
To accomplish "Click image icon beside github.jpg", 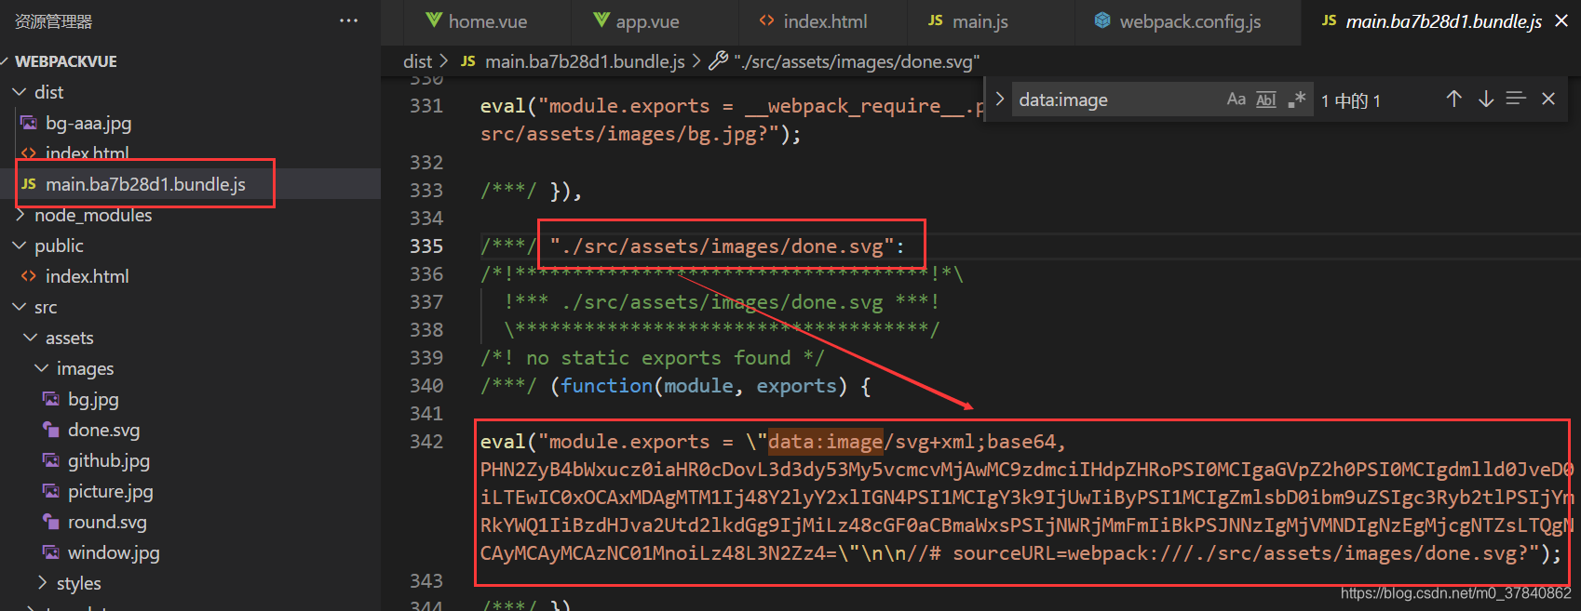I will 51,460.
